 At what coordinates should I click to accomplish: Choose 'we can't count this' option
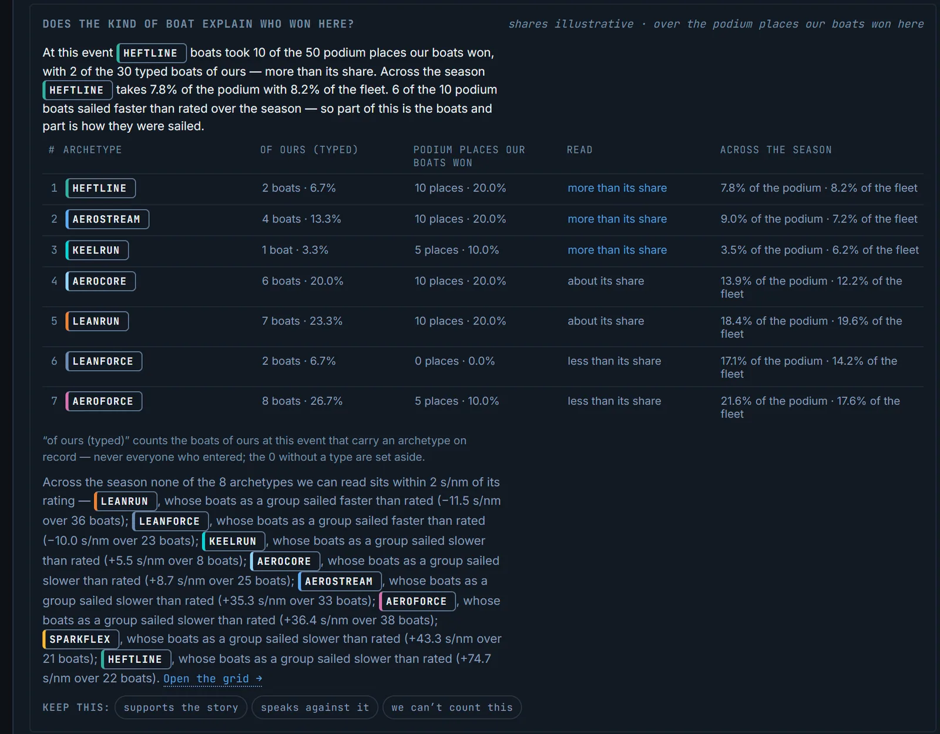[452, 708]
